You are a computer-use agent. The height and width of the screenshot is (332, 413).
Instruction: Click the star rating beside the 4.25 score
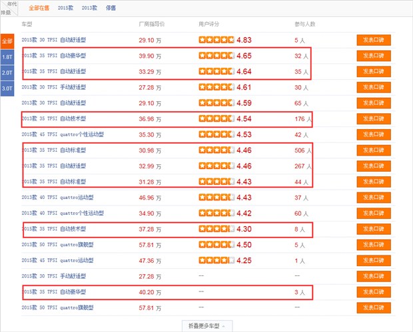(x=216, y=261)
